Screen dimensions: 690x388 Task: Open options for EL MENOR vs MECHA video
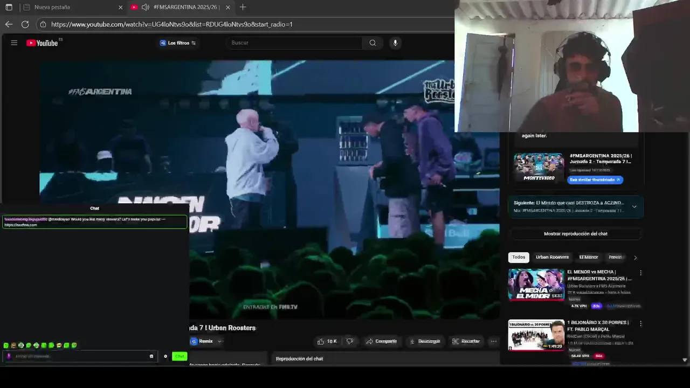(640, 273)
